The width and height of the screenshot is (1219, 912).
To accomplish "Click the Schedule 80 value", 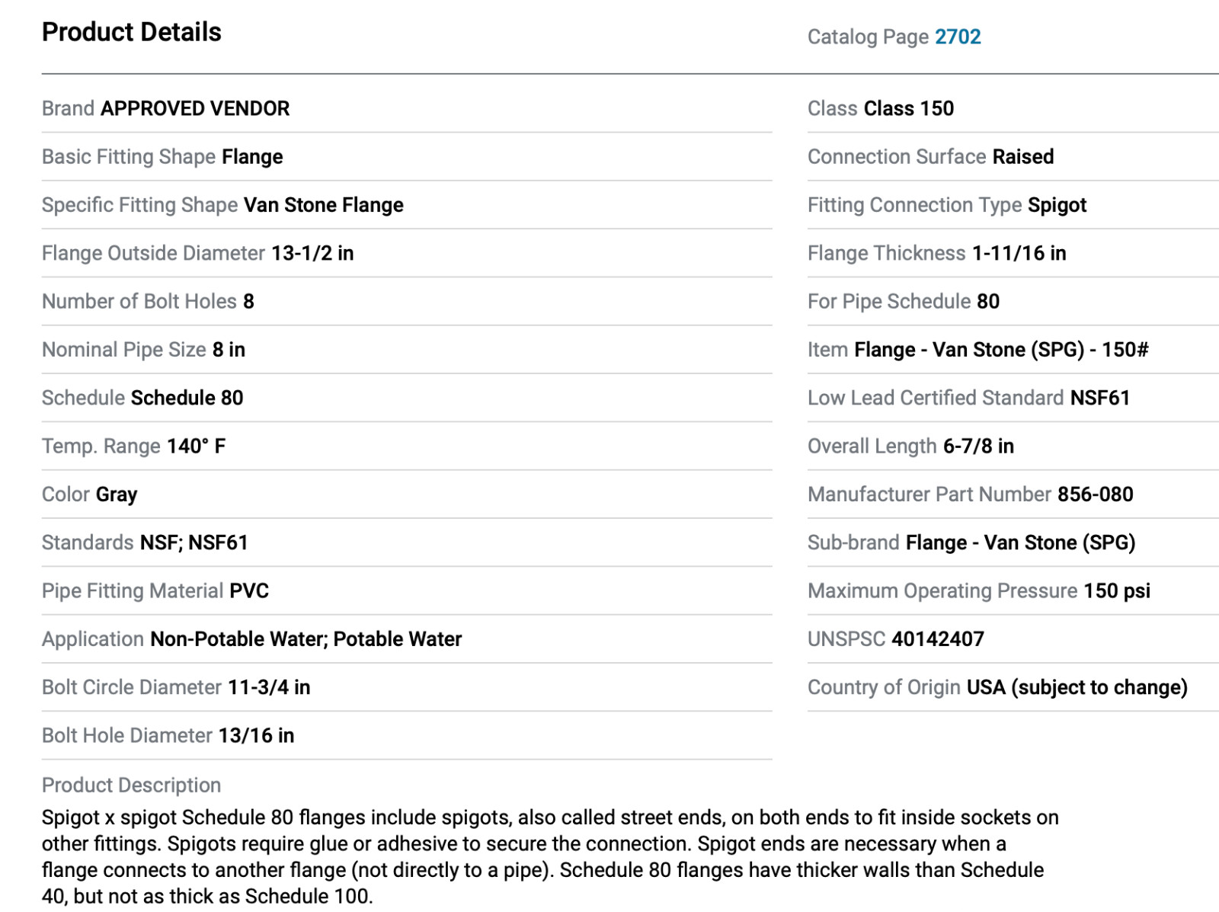I will click(x=187, y=398).
